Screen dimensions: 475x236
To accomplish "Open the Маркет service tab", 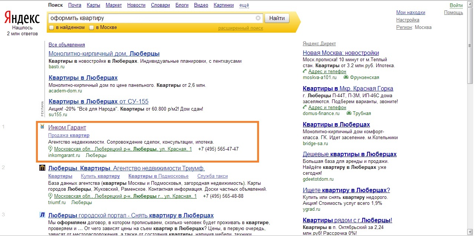I will click(114, 5).
